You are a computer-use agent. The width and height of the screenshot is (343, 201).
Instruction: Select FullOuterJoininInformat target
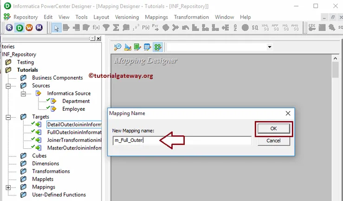(74, 133)
